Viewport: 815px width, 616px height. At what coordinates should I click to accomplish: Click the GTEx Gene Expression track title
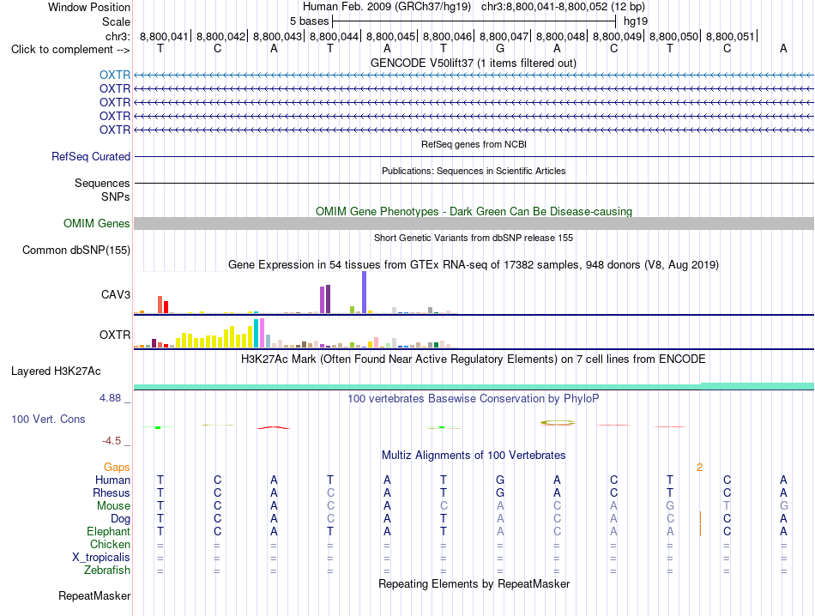(x=474, y=264)
